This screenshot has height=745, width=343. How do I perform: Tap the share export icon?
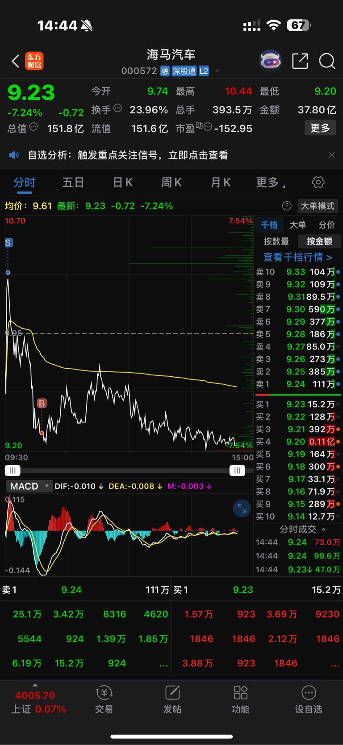click(300, 61)
